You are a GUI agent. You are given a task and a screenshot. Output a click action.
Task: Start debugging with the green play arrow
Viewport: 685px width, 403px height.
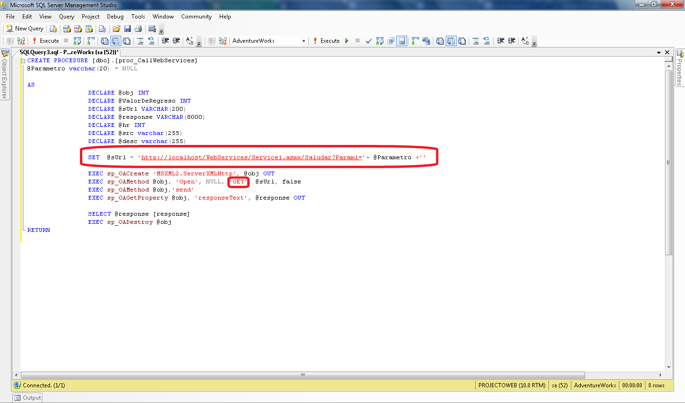[x=347, y=41]
